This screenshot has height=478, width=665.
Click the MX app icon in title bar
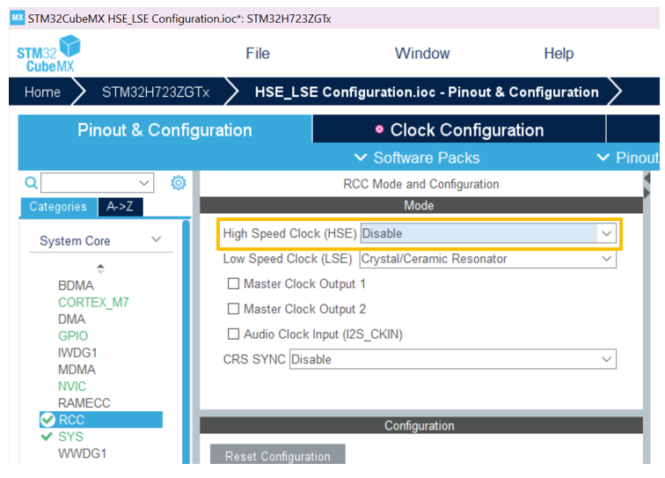click(18, 18)
